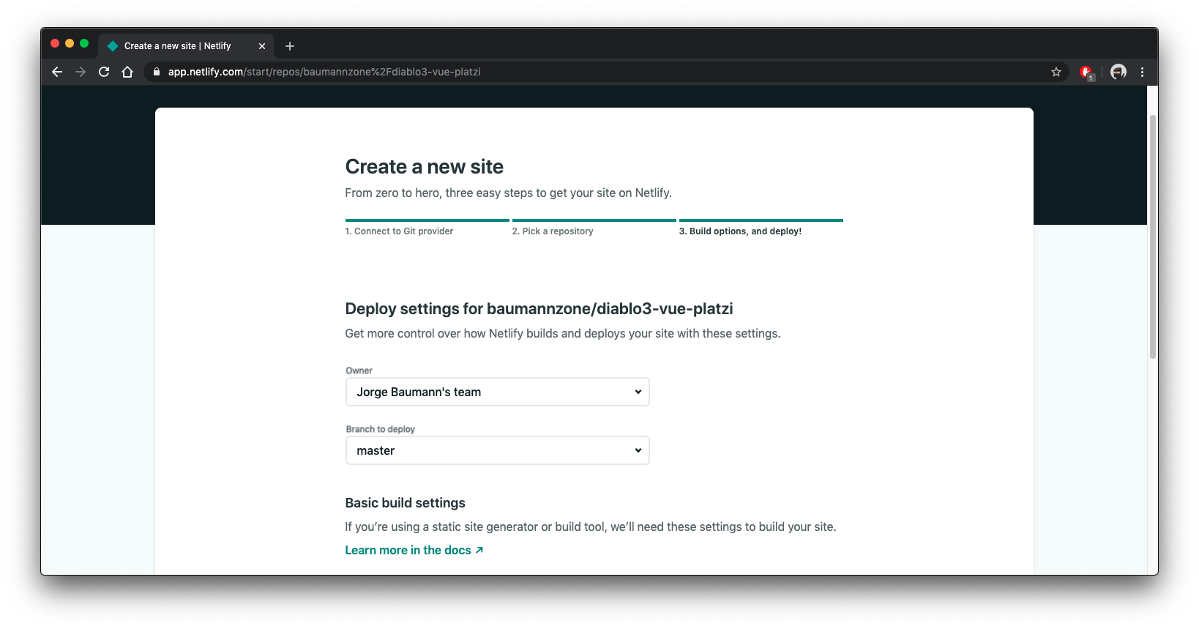
Task: Click the macOS red close window button
Action: (x=55, y=44)
